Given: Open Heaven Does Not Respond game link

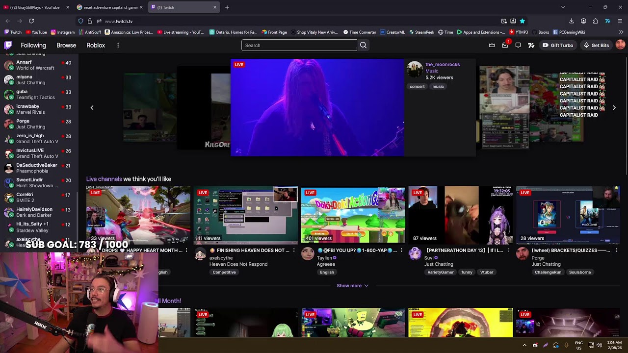Looking at the screenshot, I should pyautogui.click(x=238, y=264).
